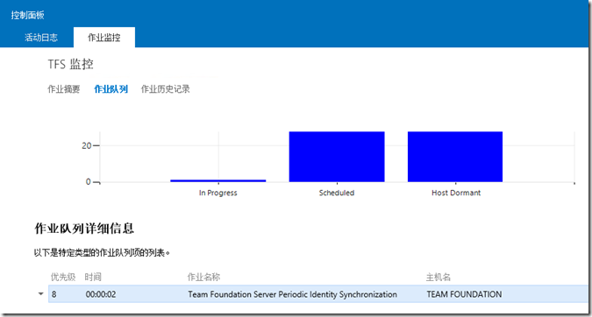
Task: Select the 作业监控 tab
Action: tap(104, 38)
